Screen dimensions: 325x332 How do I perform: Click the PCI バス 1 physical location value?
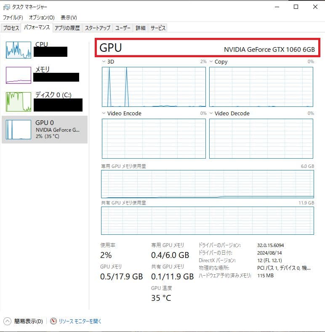pos(284,268)
